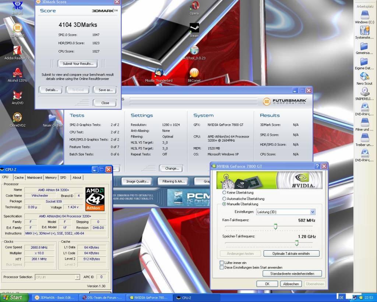
Task: Switch to the Mainboard tab in CPU-Z
Action: (x=34, y=177)
